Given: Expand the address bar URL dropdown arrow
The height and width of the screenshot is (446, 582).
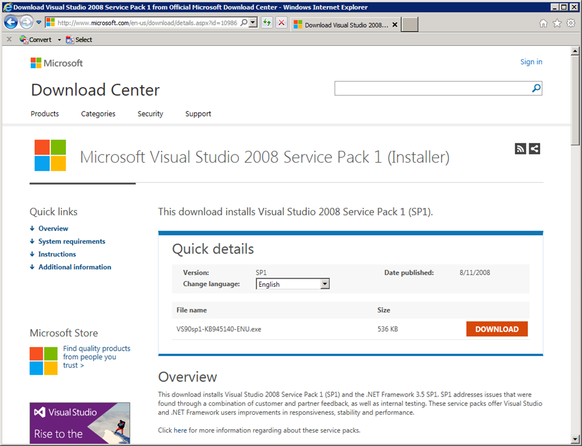Looking at the screenshot, I should coord(253,23).
